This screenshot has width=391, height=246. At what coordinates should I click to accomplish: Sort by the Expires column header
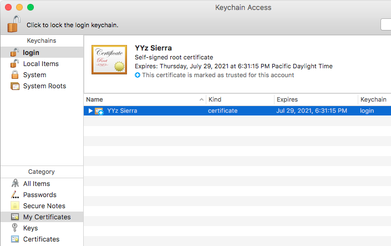pyautogui.click(x=287, y=99)
